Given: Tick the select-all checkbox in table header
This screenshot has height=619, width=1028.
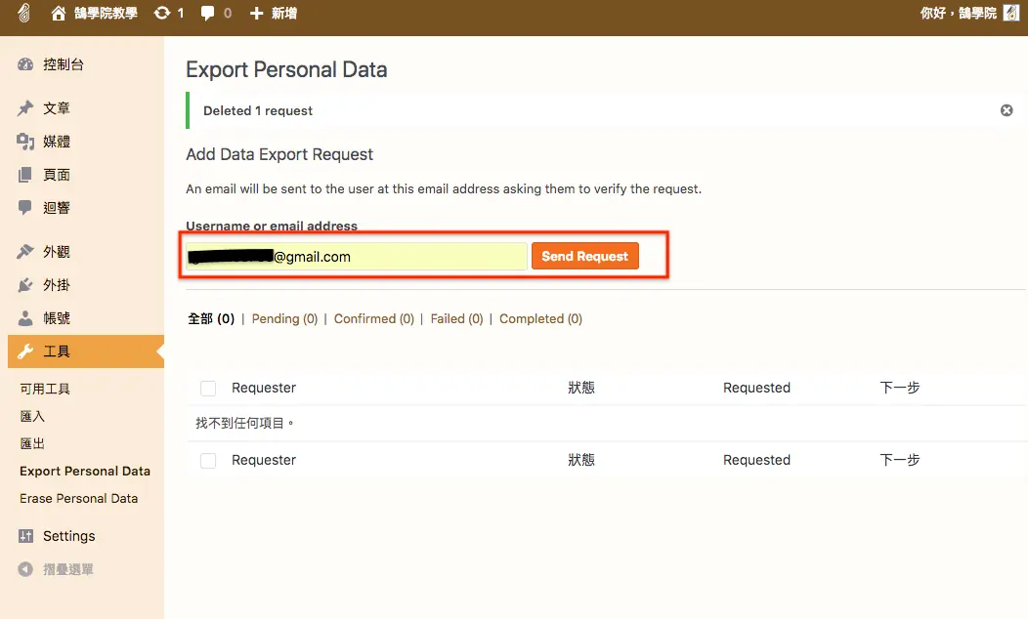Looking at the screenshot, I should (208, 389).
